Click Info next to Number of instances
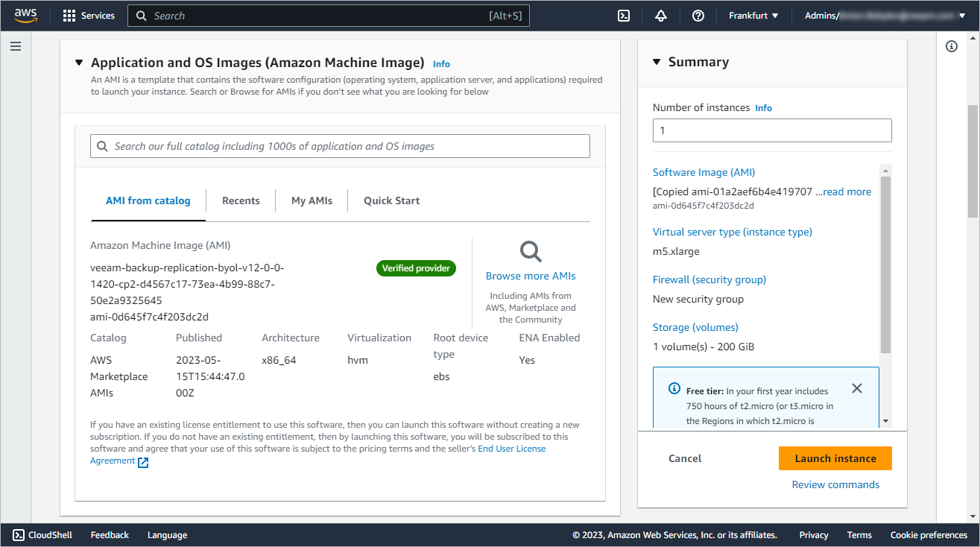Image resolution: width=980 pixels, height=547 pixels. [763, 108]
